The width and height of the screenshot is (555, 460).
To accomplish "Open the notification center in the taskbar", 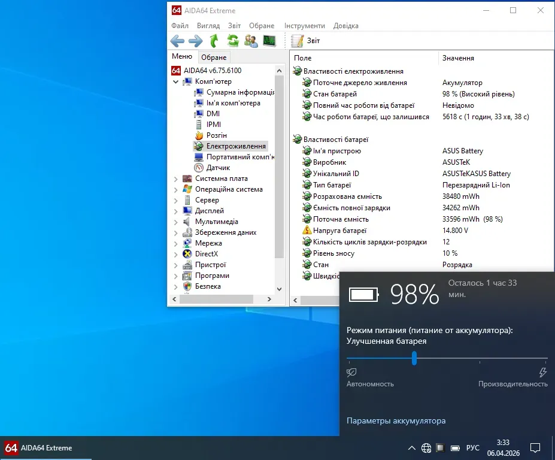I will tap(535, 448).
